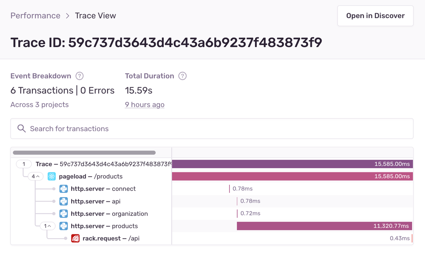Image resolution: width=425 pixels, height=264 pixels.
Task: Click the horizontal scrollbar above the trace tree
Action: coord(84,153)
